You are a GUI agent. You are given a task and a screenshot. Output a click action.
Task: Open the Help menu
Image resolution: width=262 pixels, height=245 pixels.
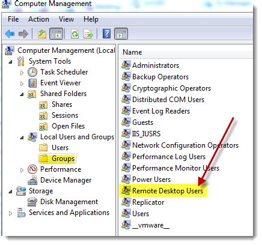tap(91, 19)
